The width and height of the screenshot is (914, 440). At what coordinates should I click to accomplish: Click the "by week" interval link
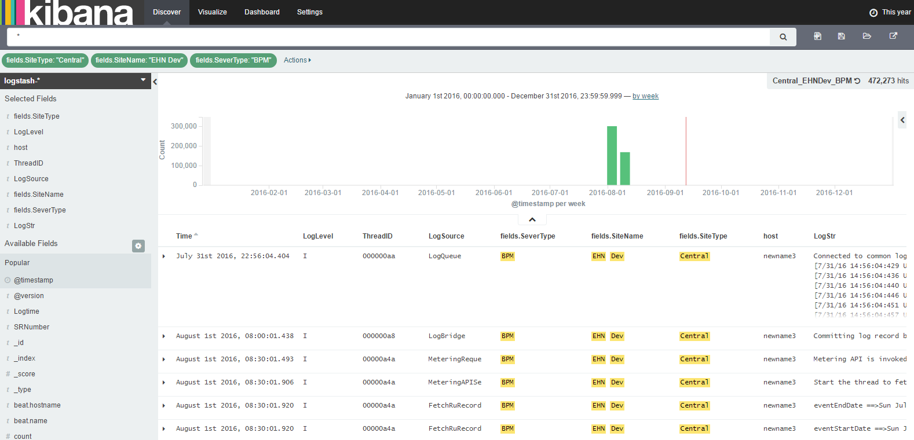click(x=645, y=96)
